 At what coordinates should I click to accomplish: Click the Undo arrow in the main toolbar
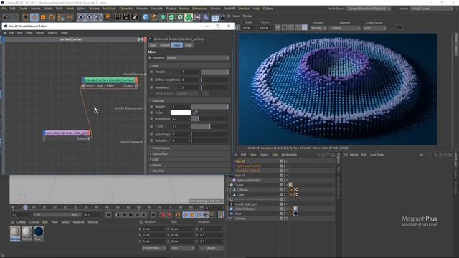click(x=6, y=17)
